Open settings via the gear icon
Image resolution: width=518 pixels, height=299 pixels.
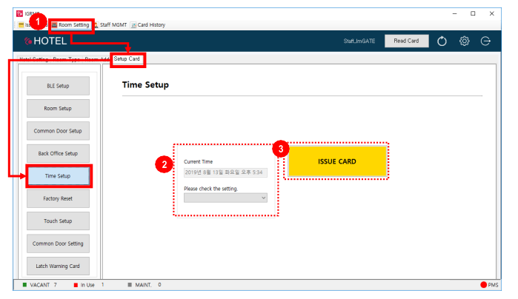coord(464,41)
